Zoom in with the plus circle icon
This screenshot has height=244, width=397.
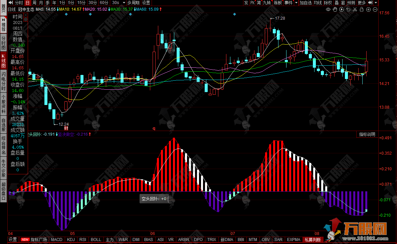click(368, 9)
